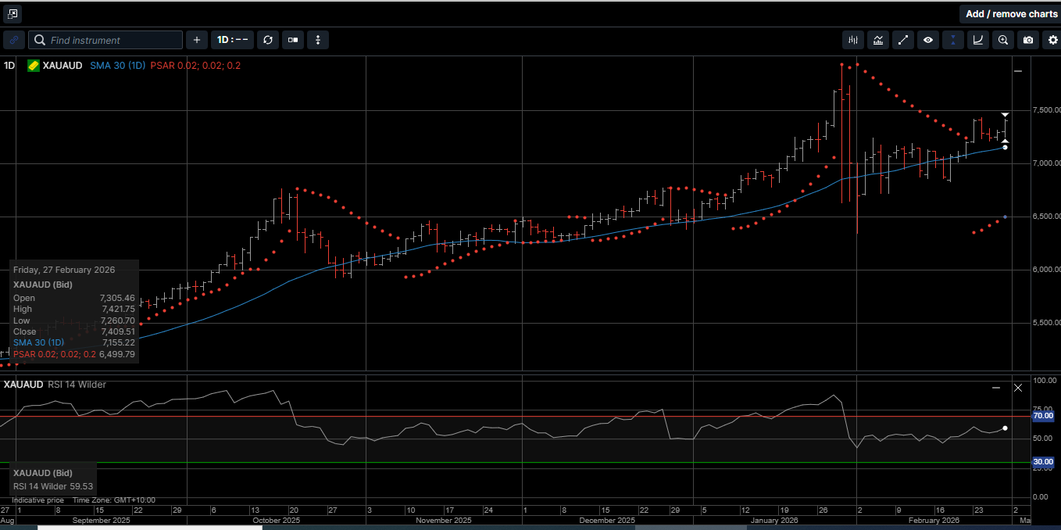Image resolution: width=1061 pixels, height=530 pixels.
Task: Open the chart type selector icon
Action: click(878, 40)
